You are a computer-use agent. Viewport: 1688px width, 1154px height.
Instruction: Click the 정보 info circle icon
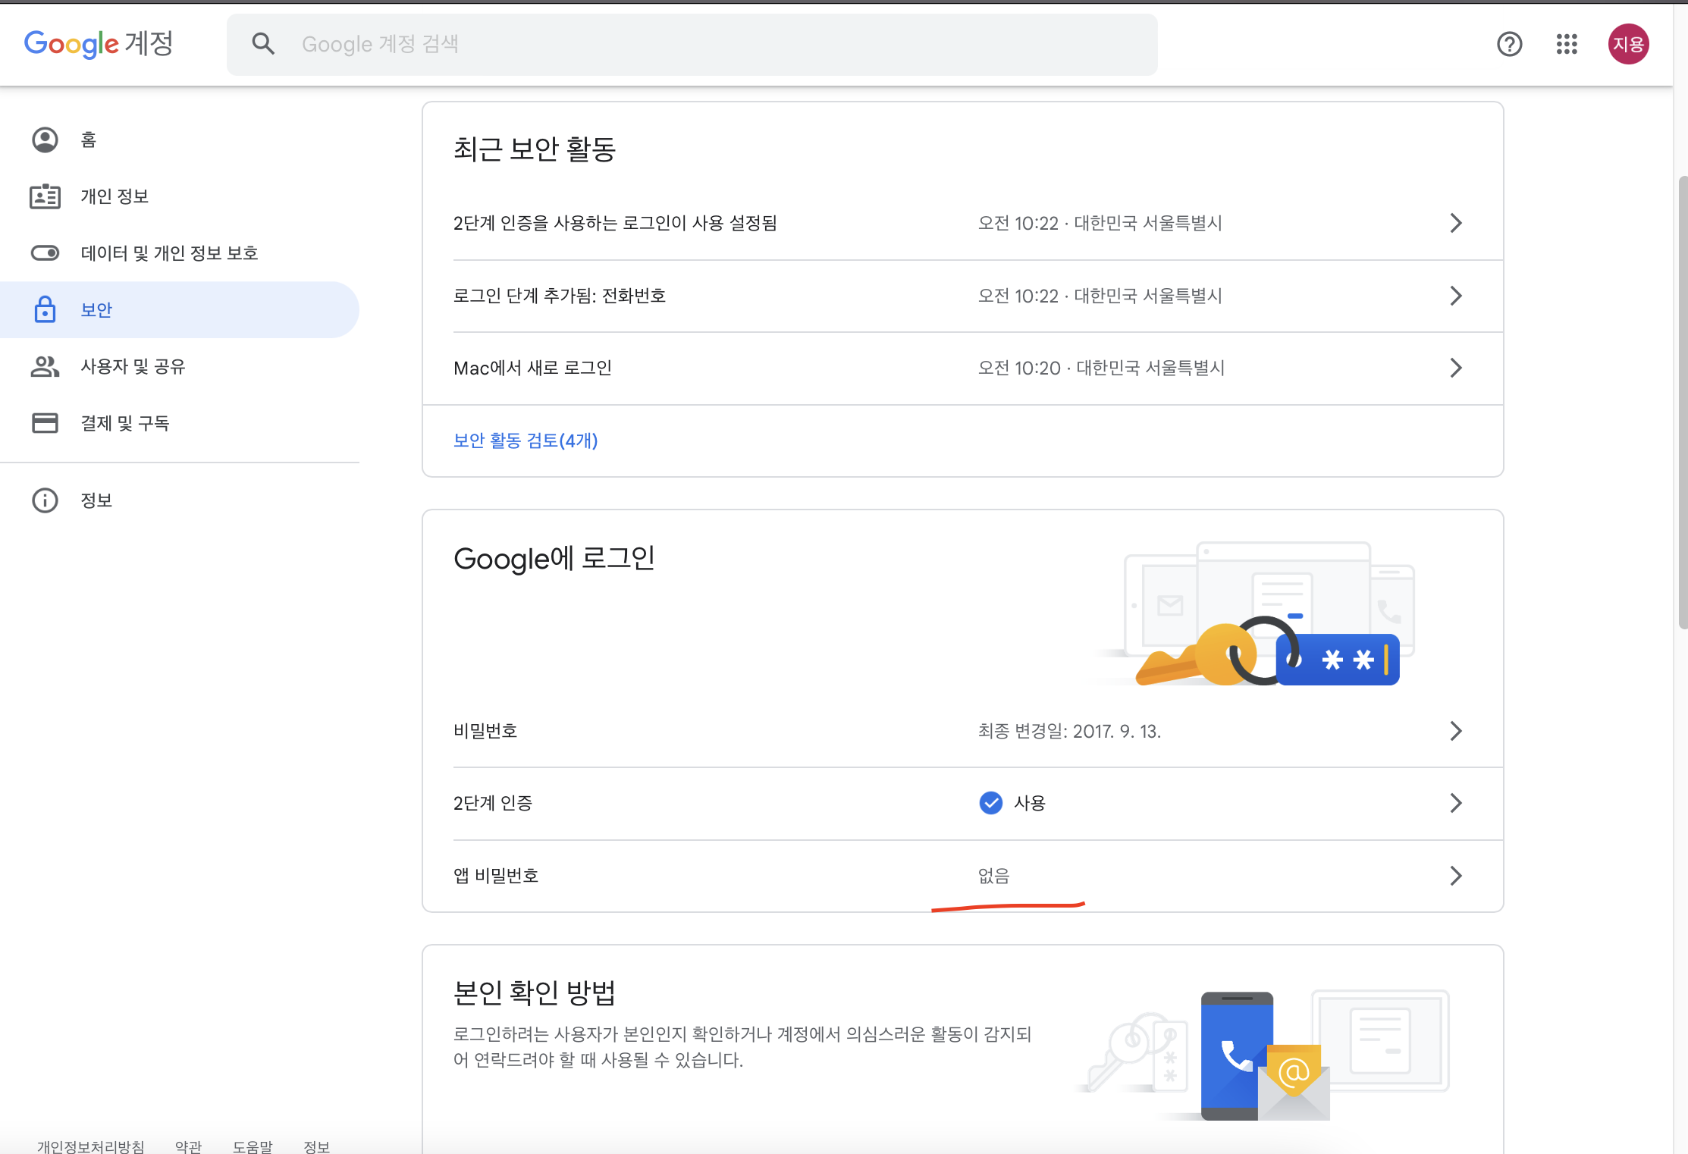coord(45,500)
